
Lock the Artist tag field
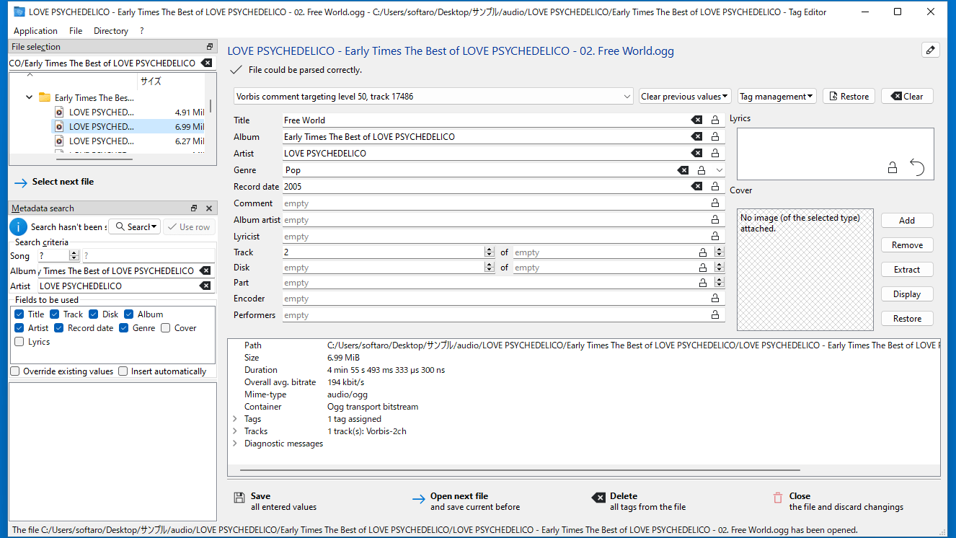coord(715,153)
